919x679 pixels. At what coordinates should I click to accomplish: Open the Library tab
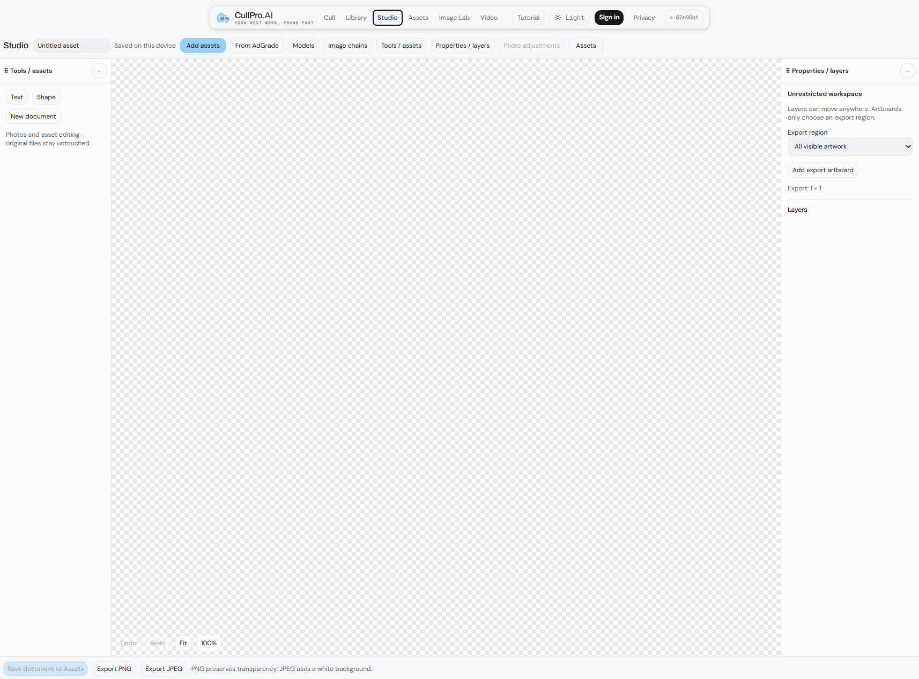click(356, 18)
